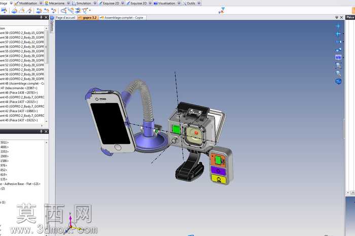Click the rotate view icon in viewport
Screen dimensions: 355x236
click(339, 50)
